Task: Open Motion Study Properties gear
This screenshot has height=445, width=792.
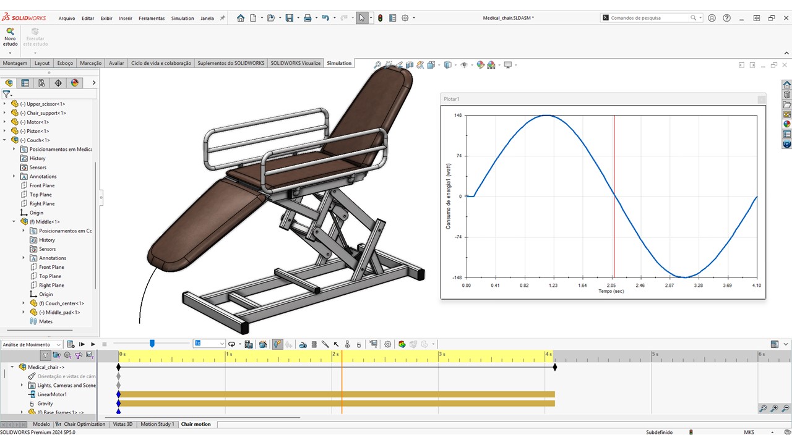Action: pyautogui.click(x=388, y=344)
